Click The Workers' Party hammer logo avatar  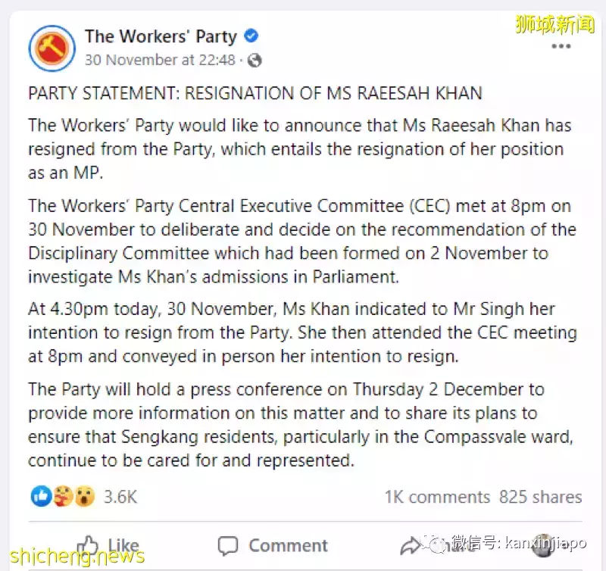tap(51, 45)
